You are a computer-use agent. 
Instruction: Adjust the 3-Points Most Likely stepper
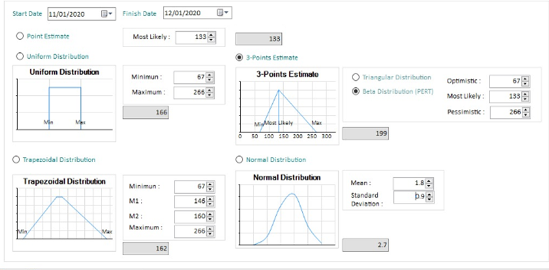pos(526,96)
